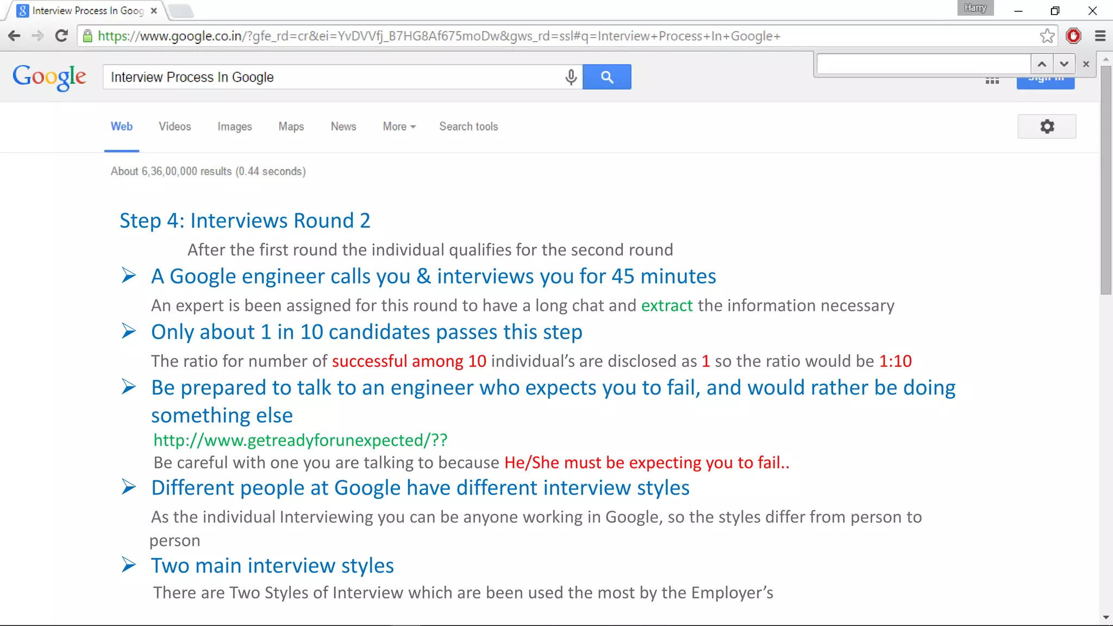Reload the page with the refresh icon
The height and width of the screenshot is (626, 1113).
(x=61, y=36)
